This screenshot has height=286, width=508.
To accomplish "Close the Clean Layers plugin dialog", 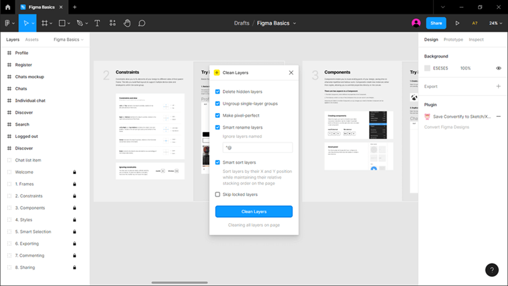I will click(291, 72).
